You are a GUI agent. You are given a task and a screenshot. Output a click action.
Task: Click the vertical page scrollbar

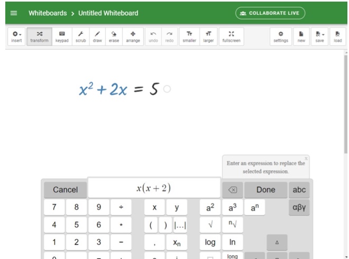point(346,105)
